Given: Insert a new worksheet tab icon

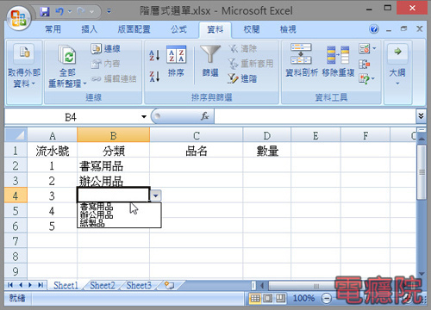Looking at the screenshot, I should [170, 285].
